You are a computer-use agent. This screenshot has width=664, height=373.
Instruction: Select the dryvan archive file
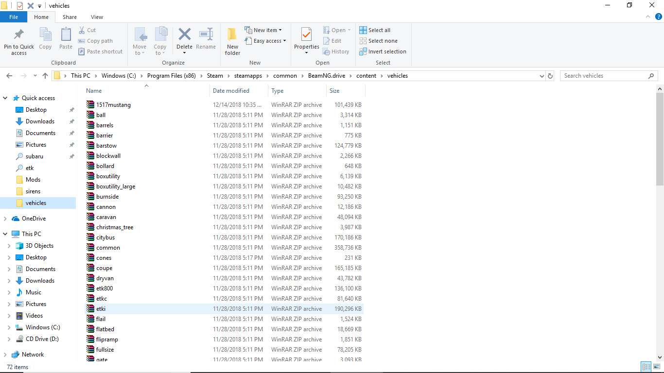click(x=225, y=278)
